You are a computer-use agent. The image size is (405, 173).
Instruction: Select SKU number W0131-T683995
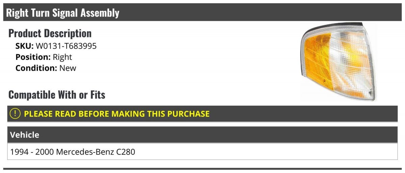point(66,46)
